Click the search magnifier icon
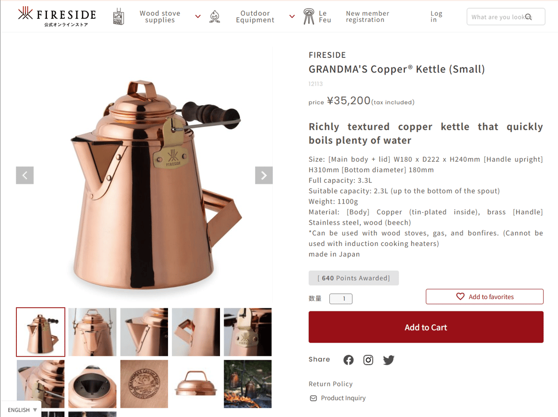 click(x=528, y=17)
